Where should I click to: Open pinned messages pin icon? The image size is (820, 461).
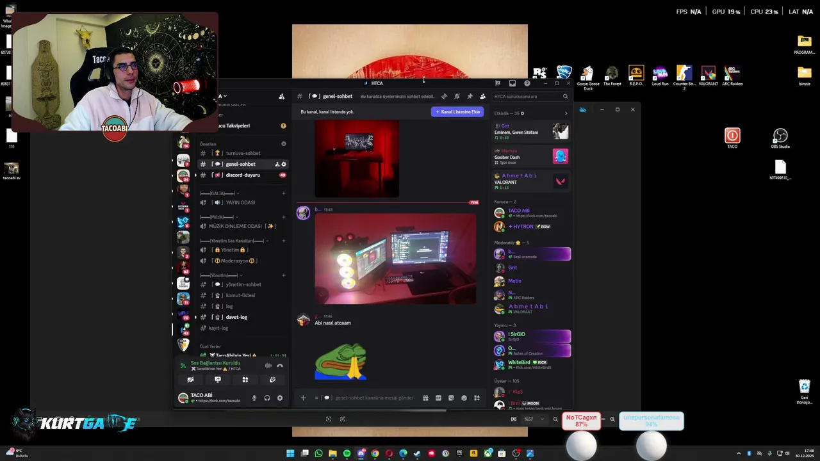pyautogui.click(x=470, y=96)
